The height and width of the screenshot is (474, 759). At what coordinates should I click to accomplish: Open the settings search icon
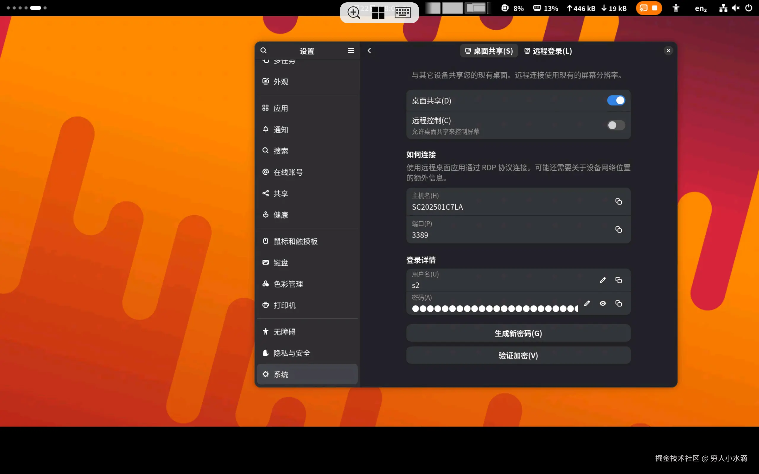click(264, 50)
